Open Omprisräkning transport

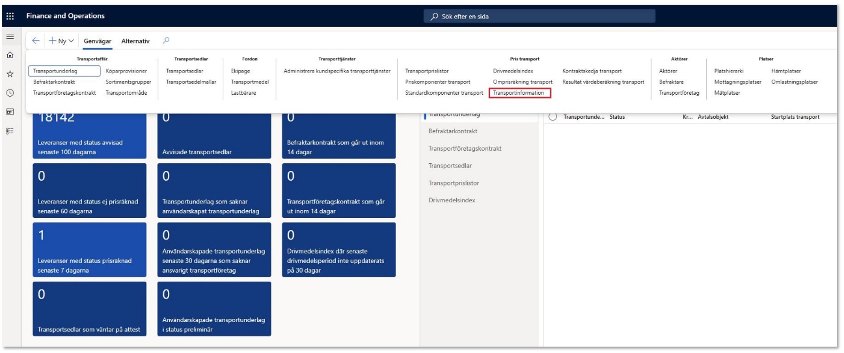pos(522,82)
